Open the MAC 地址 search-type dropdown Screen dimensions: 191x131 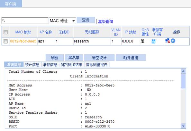tap(62, 20)
